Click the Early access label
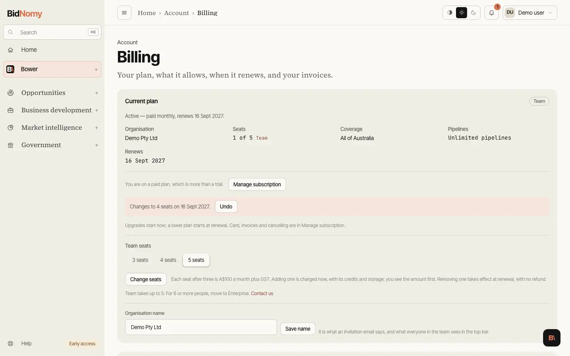This screenshot has width=570, height=356. [x=82, y=344]
